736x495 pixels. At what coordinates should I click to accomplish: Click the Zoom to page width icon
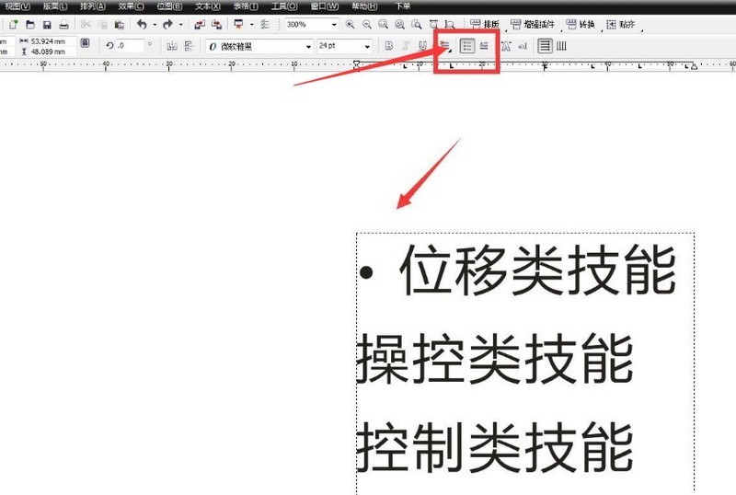click(x=433, y=25)
